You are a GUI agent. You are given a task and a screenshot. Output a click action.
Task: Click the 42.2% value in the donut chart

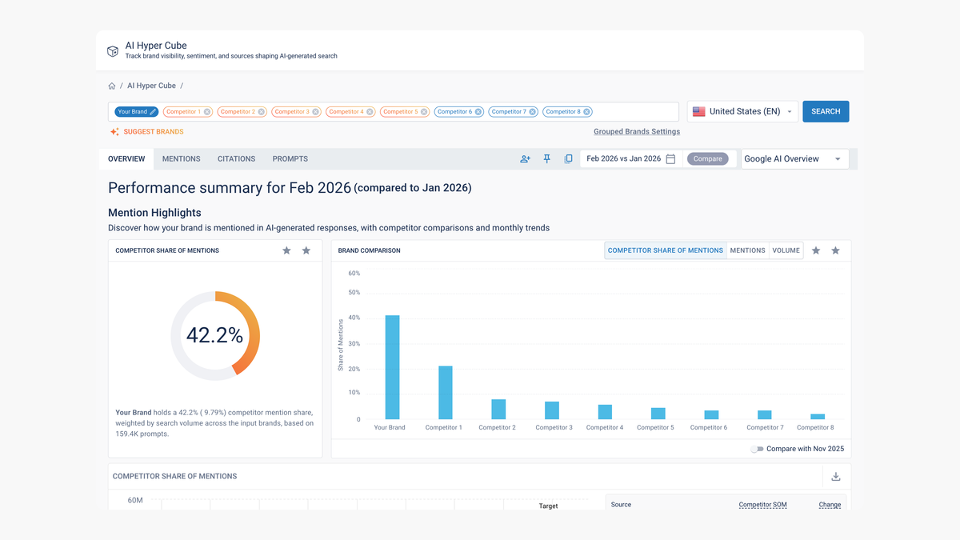pyautogui.click(x=214, y=335)
